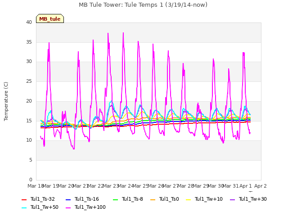The image size is (288, 216).
Task: Toggle the Tul1_Ts-32 legend label
Action: coord(43,199)
